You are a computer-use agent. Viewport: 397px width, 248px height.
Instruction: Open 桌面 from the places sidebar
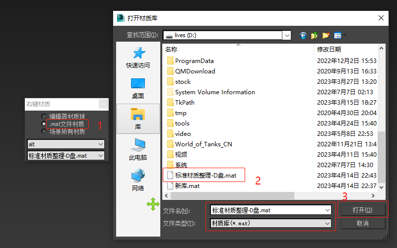(138, 88)
